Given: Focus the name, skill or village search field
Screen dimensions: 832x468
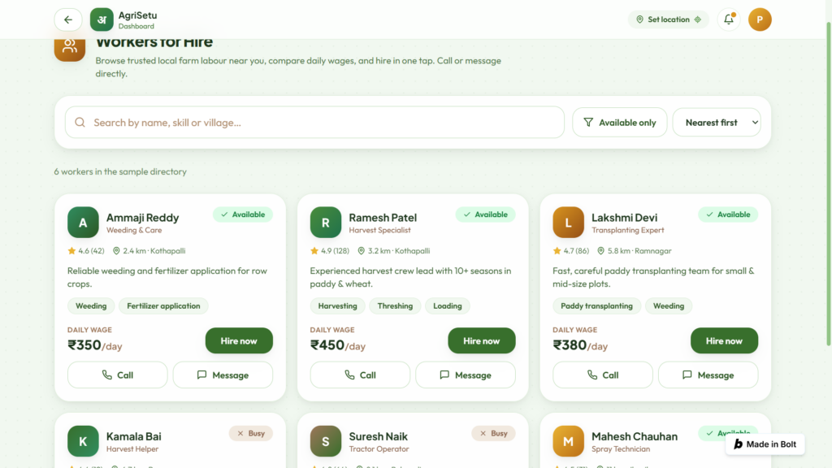Looking at the screenshot, I should 314,123.
